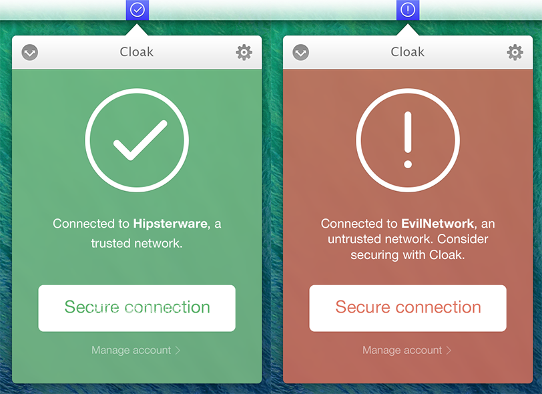Screen dimensions: 542x394
Task: Click the Cloak title in the red panel
Action: click(408, 52)
